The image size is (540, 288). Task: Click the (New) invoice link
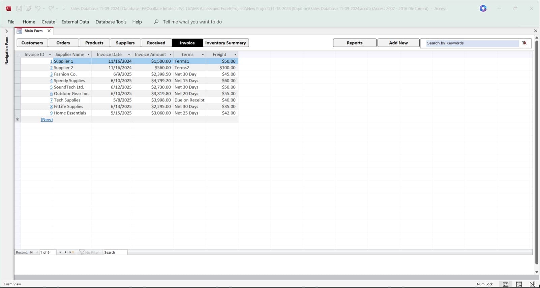[x=47, y=119]
